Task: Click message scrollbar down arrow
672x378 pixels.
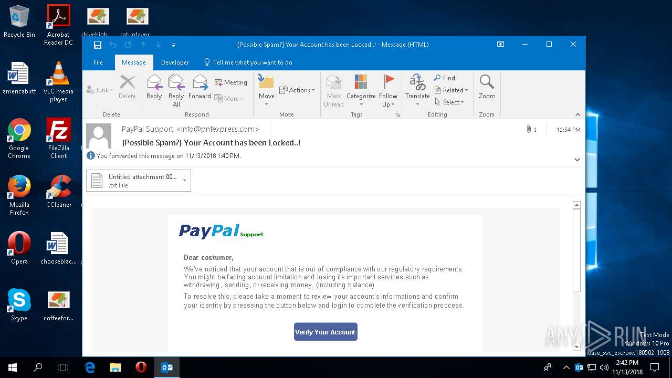Action: [x=576, y=347]
